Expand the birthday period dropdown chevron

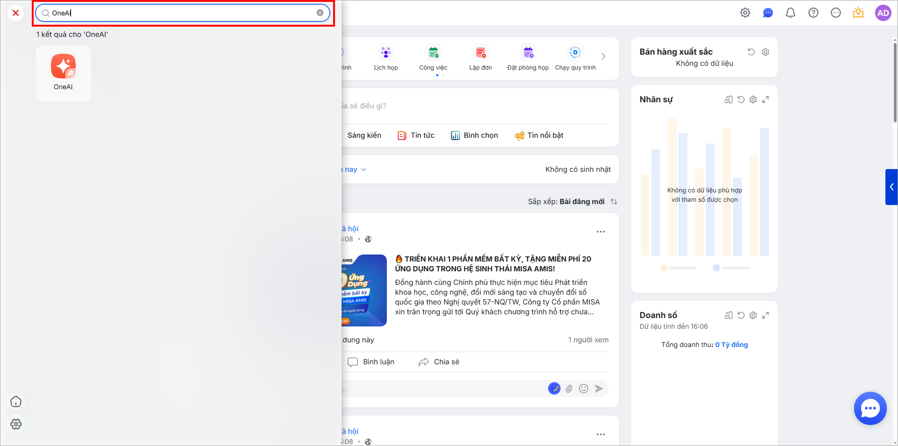click(x=363, y=170)
